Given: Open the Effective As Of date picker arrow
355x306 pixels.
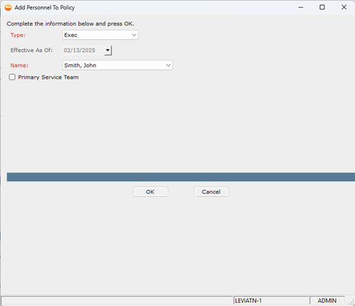Looking at the screenshot, I should [x=108, y=51].
